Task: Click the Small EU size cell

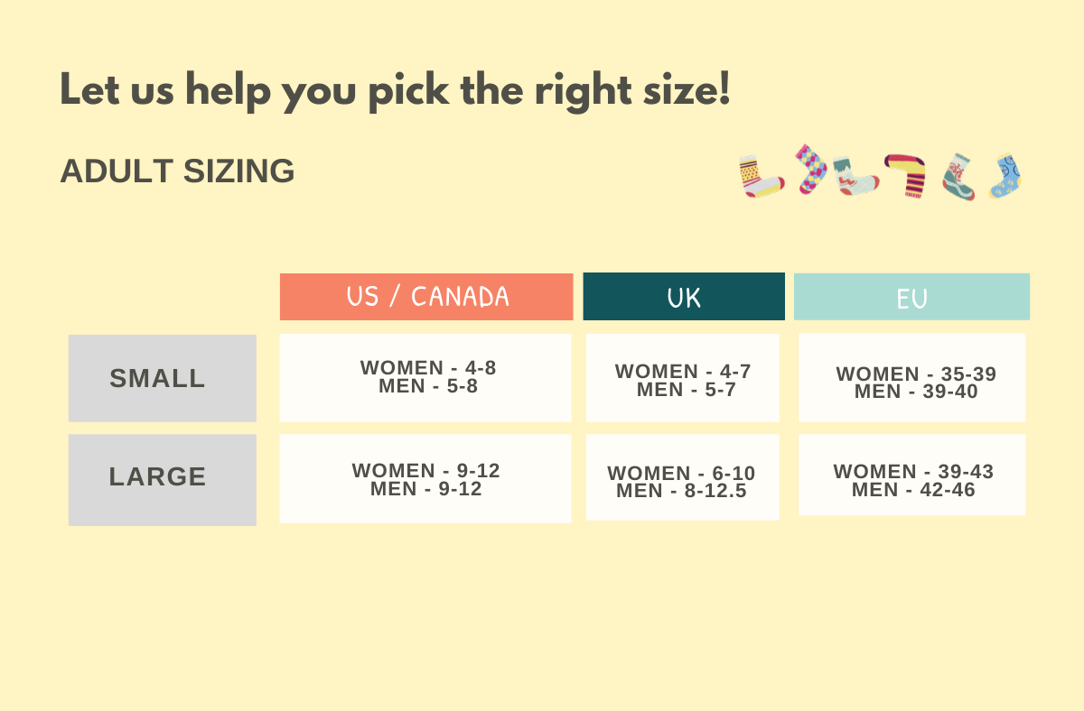Action: click(x=911, y=377)
